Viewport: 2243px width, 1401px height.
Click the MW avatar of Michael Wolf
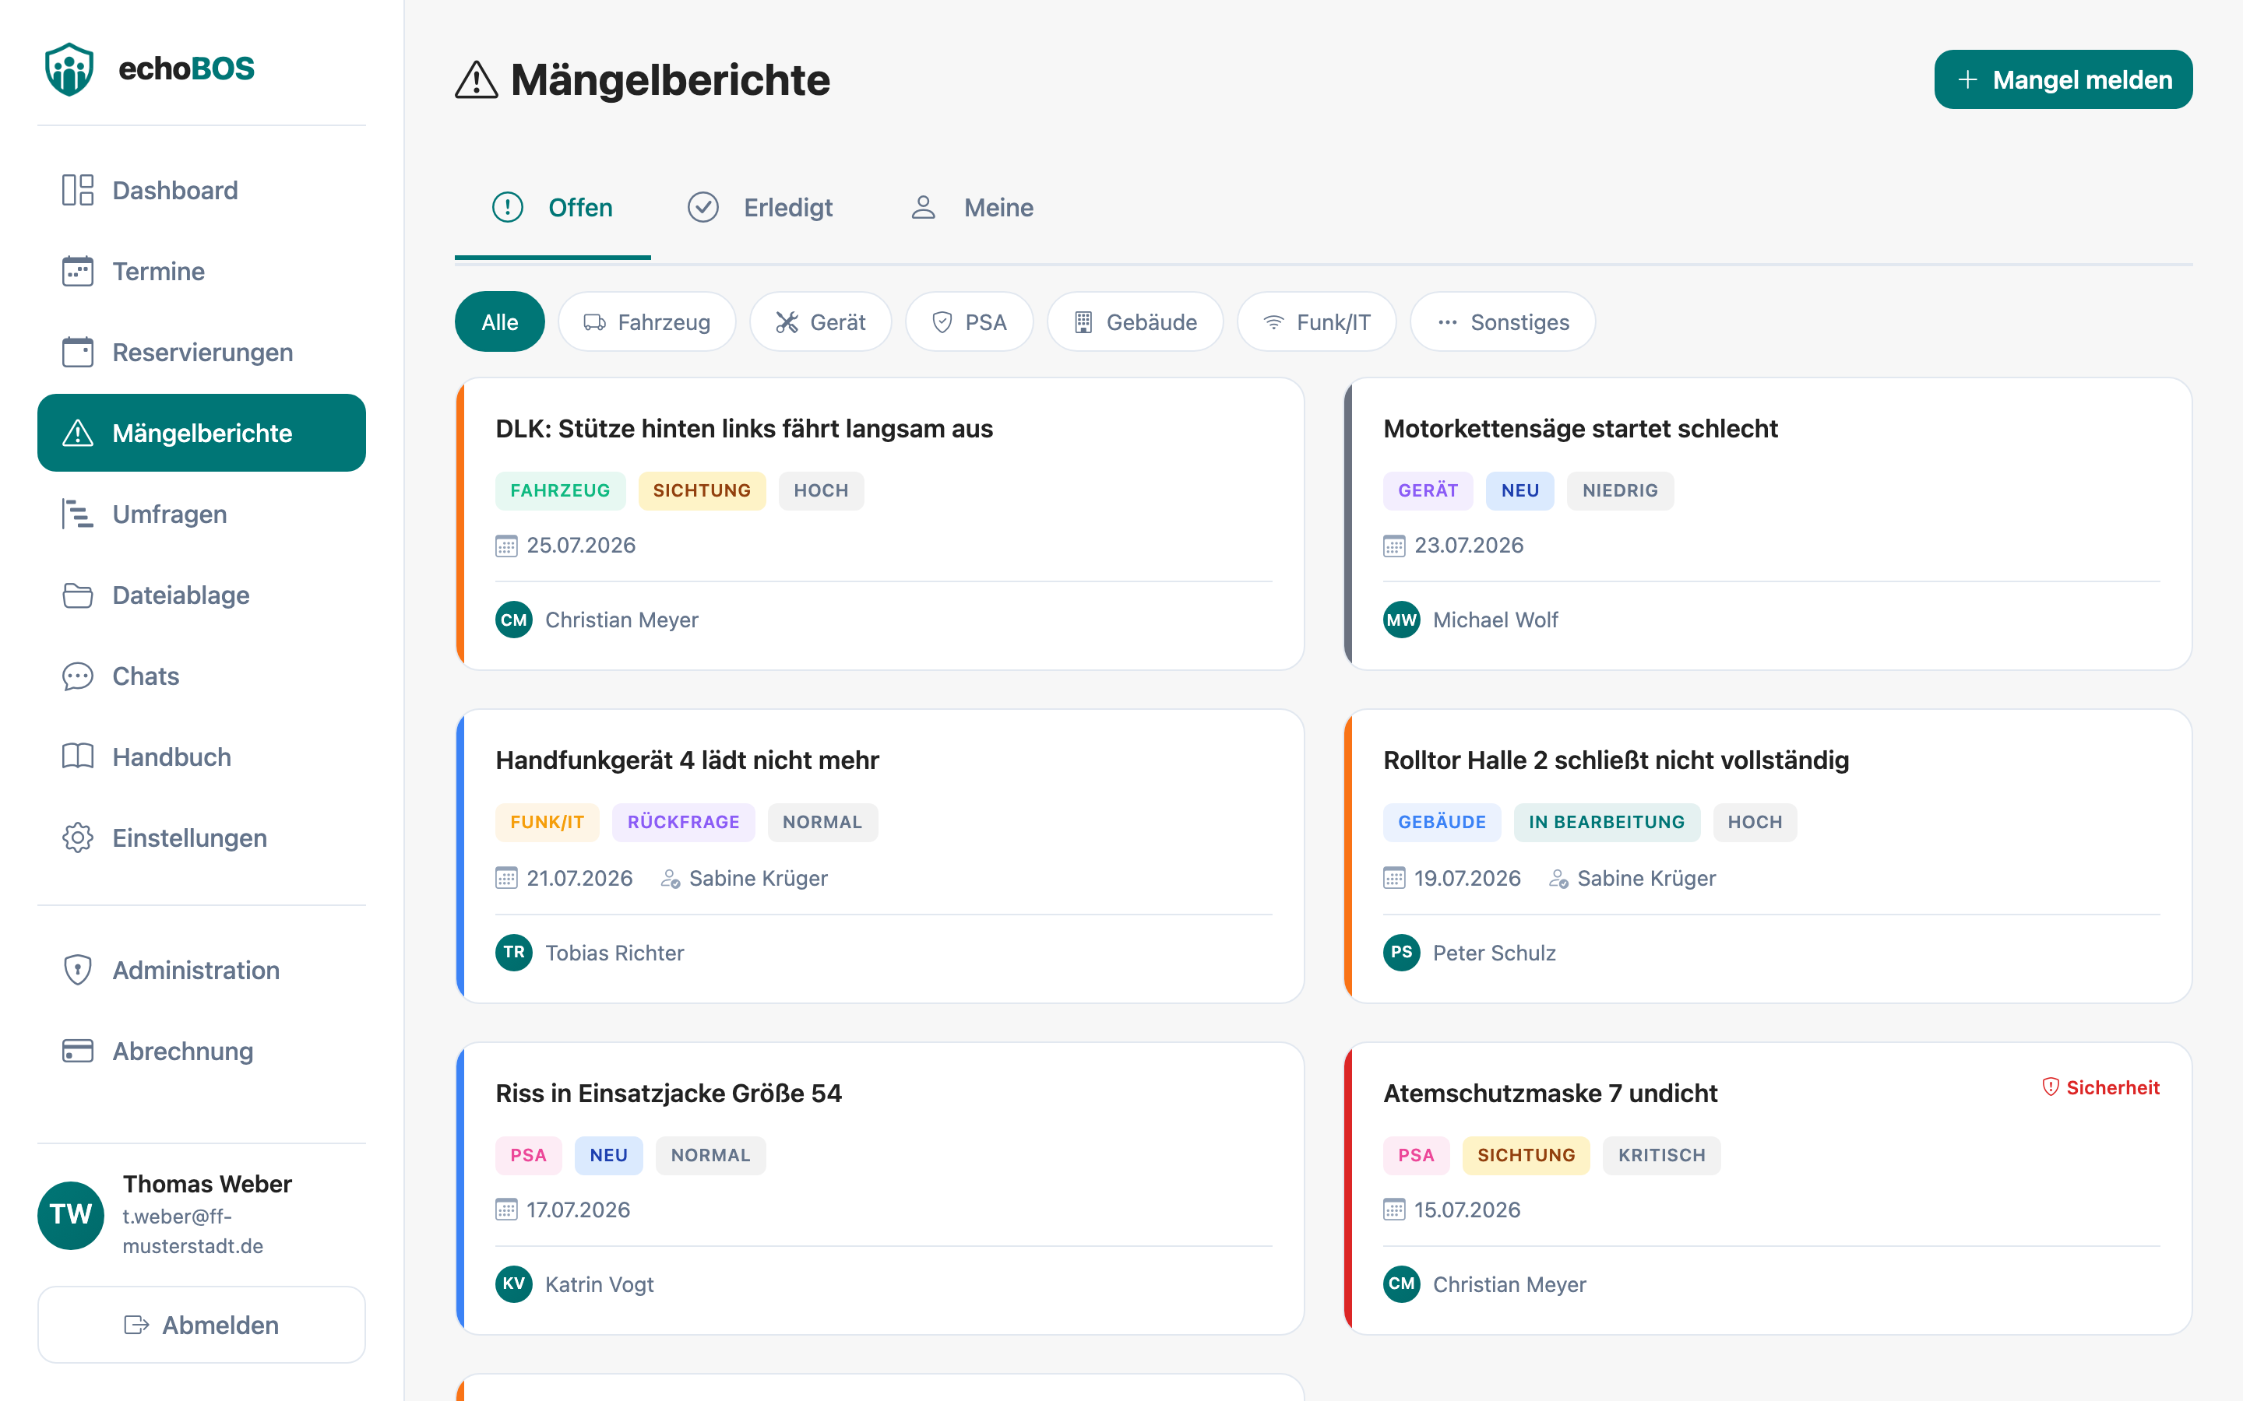1401,620
